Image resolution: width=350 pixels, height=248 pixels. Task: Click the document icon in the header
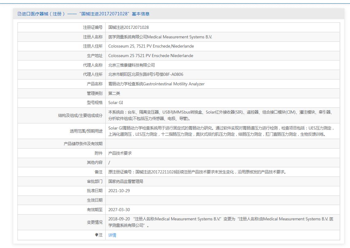coord(20,14)
